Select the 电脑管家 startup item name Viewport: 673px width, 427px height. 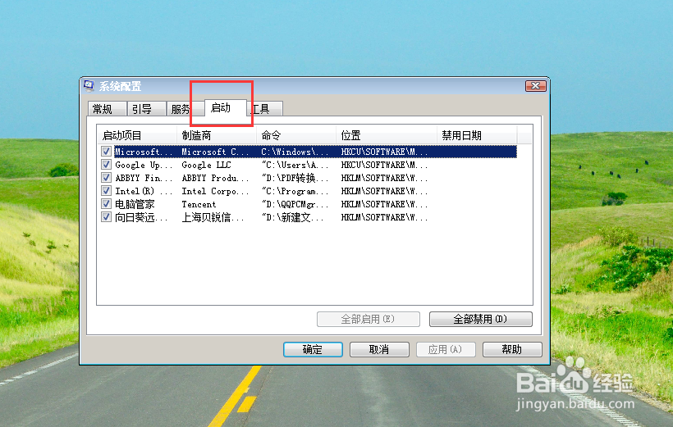coord(135,205)
